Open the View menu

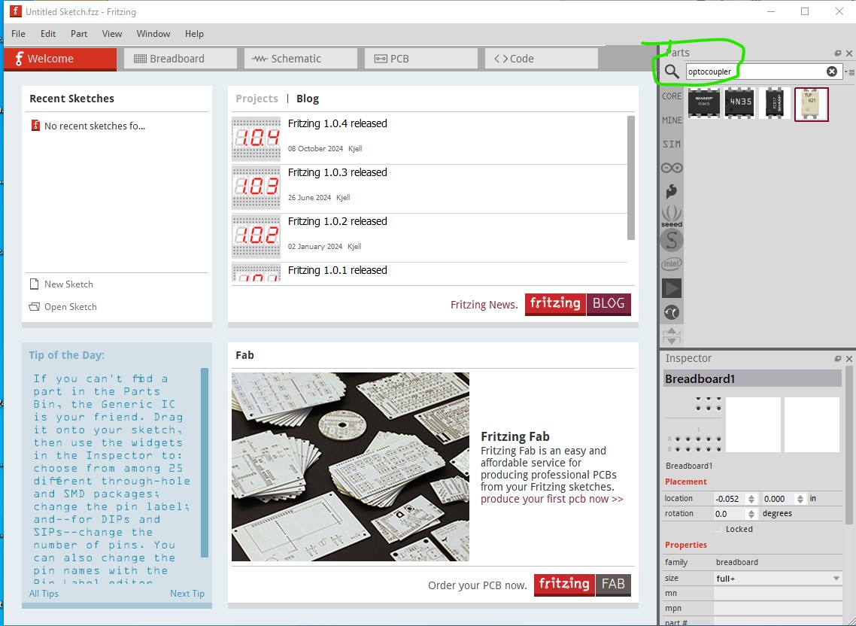[x=111, y=34]
